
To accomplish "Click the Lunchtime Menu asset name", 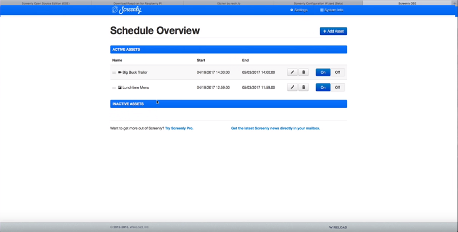I will pos(135,87).
